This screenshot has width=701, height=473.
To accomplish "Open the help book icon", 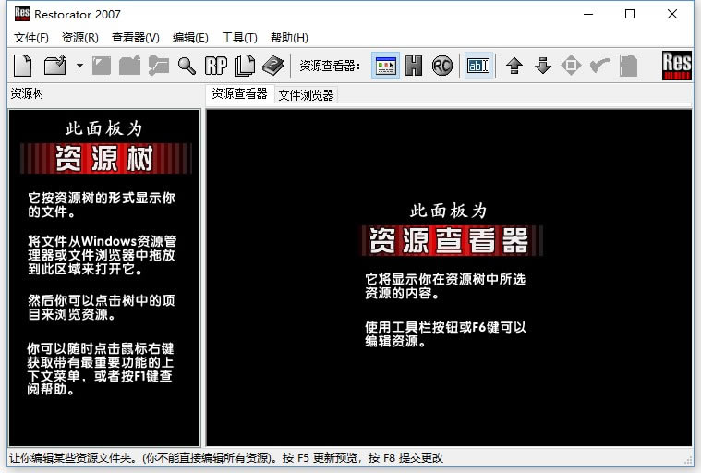I will [x=272, y=66].
